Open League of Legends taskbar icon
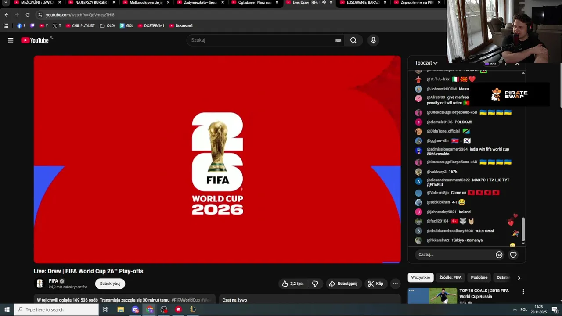The height and width of the screenshot is (316, 562). [192, 310]
